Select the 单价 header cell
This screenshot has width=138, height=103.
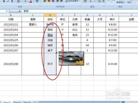tap(112, 19)
